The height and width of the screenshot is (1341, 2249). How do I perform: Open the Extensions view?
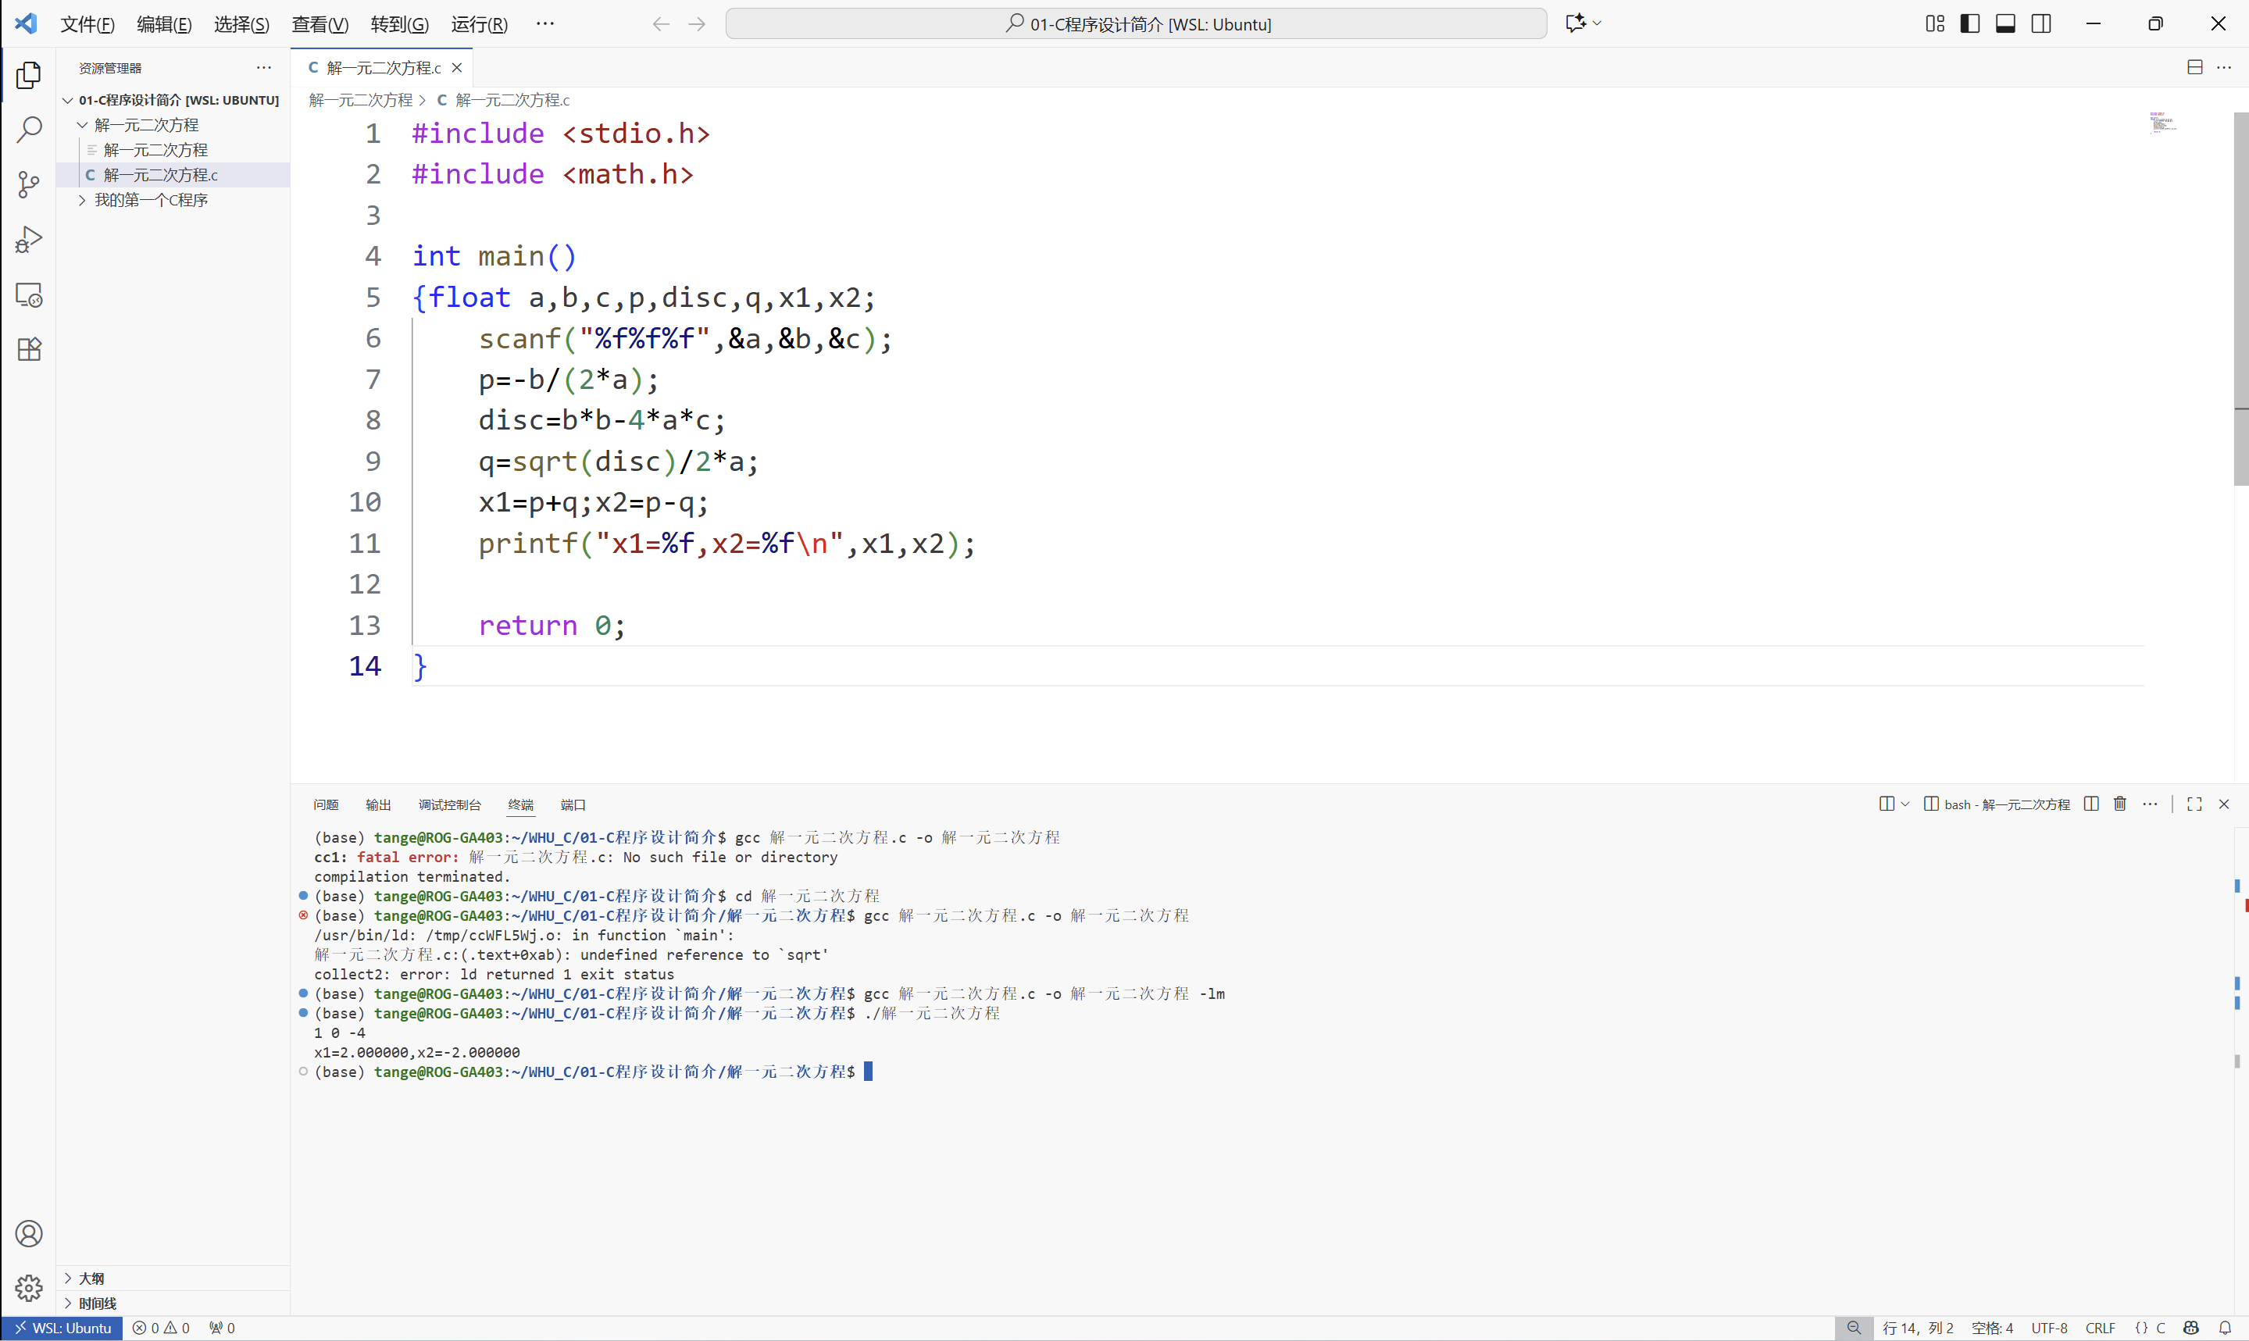click(x=29, y=350)
